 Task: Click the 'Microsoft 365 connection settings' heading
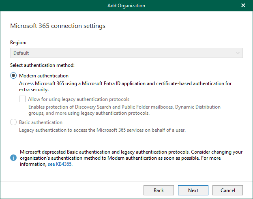[x=58, y=26]
